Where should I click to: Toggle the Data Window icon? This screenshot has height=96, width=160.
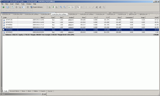tap(16, 7)
